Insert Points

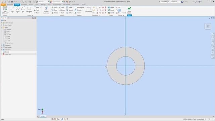[x=111, y=10]
